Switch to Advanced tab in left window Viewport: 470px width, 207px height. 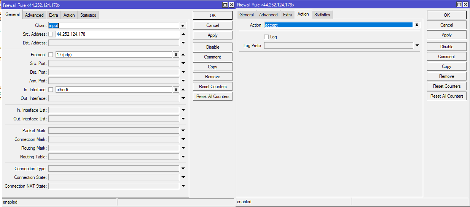(x=34, y=15)
